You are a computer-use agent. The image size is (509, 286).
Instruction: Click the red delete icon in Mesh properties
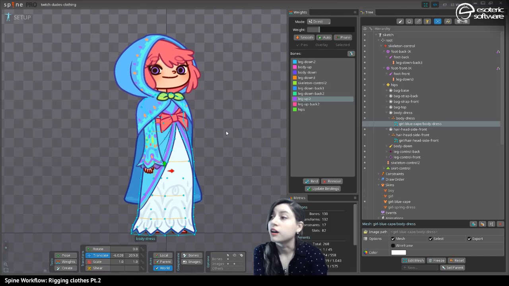point(500,224)
